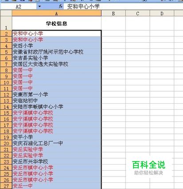Select column C header
The image size is (183, 189).
pyautogui.click(x=138, y=13)
